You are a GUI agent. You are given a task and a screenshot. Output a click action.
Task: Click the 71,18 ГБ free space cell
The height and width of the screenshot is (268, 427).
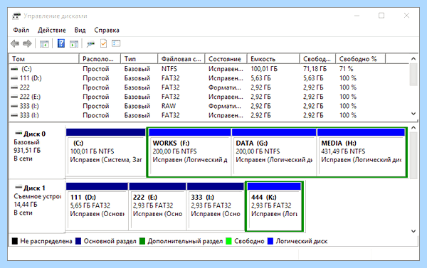tap(315, 69)
